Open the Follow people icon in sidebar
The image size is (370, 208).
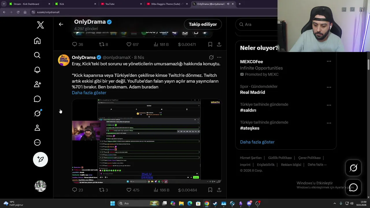click(37, 84)
